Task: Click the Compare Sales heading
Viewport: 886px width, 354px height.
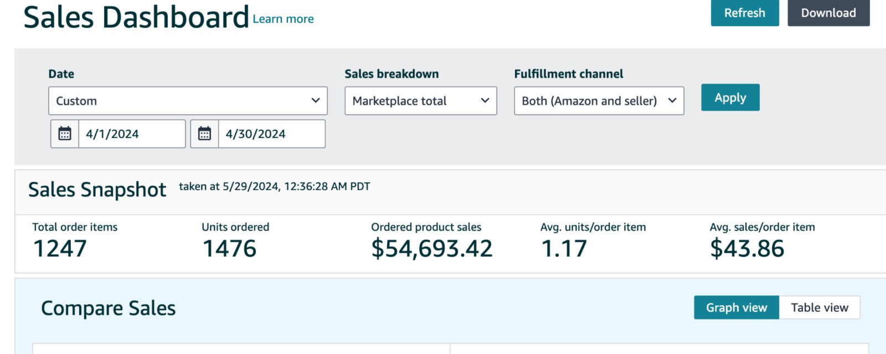Action: click(108, 308)
